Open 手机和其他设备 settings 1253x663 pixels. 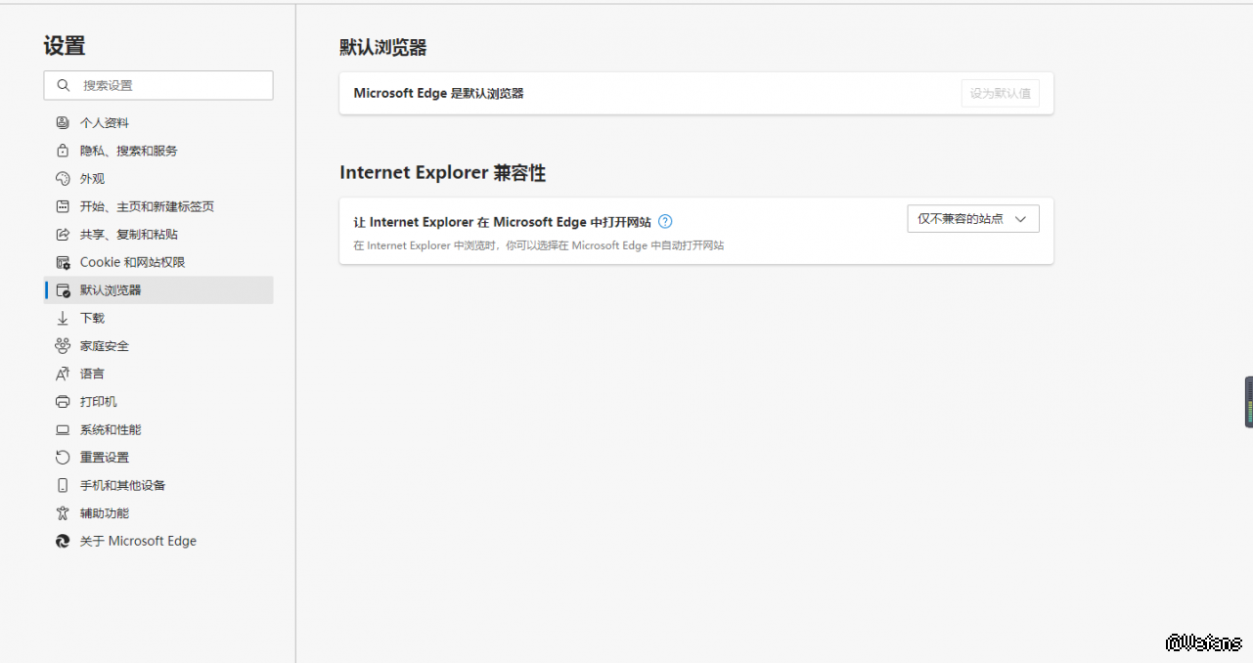point(122,485)
